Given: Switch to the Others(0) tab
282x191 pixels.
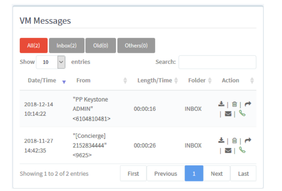Looking at the screenshot, I should 136,45.
